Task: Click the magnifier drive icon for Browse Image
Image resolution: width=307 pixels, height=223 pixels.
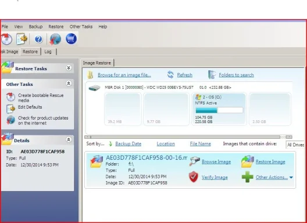Action: [194, 161]
